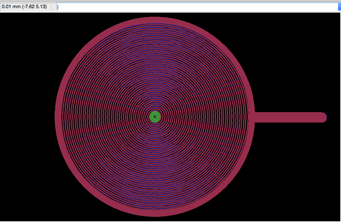Select the straight trace extending right
The height and width of the screenshot is (222, 341).
(290, 117)
